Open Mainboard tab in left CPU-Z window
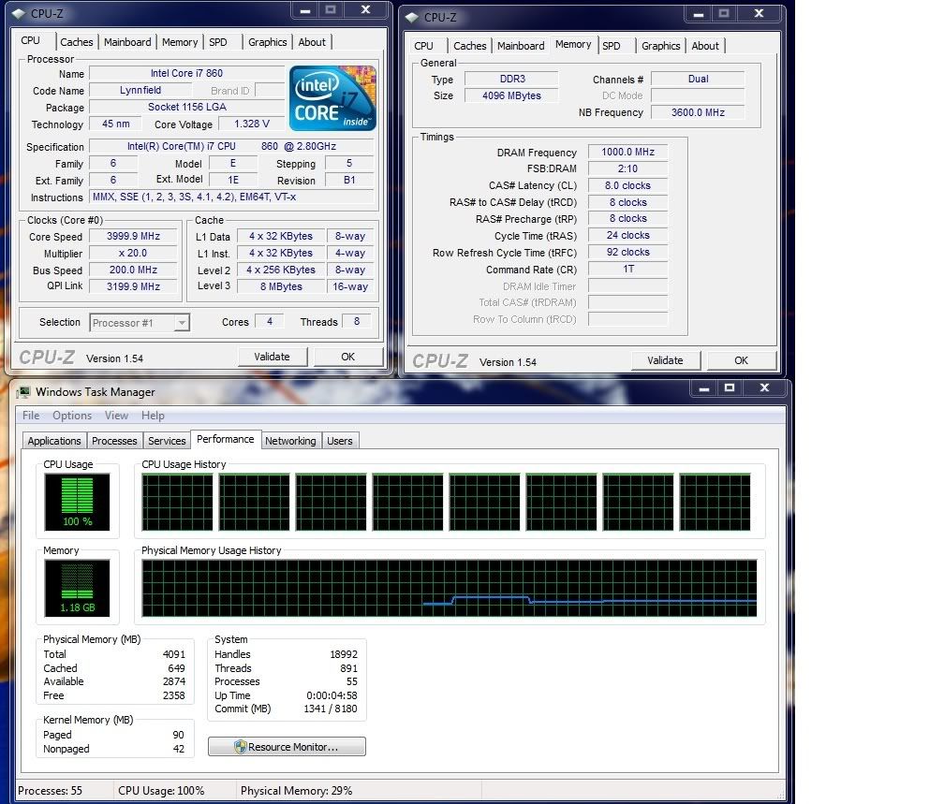Image resolution: width=944 pixels, height=804 pixels. (x=127, y=42)
